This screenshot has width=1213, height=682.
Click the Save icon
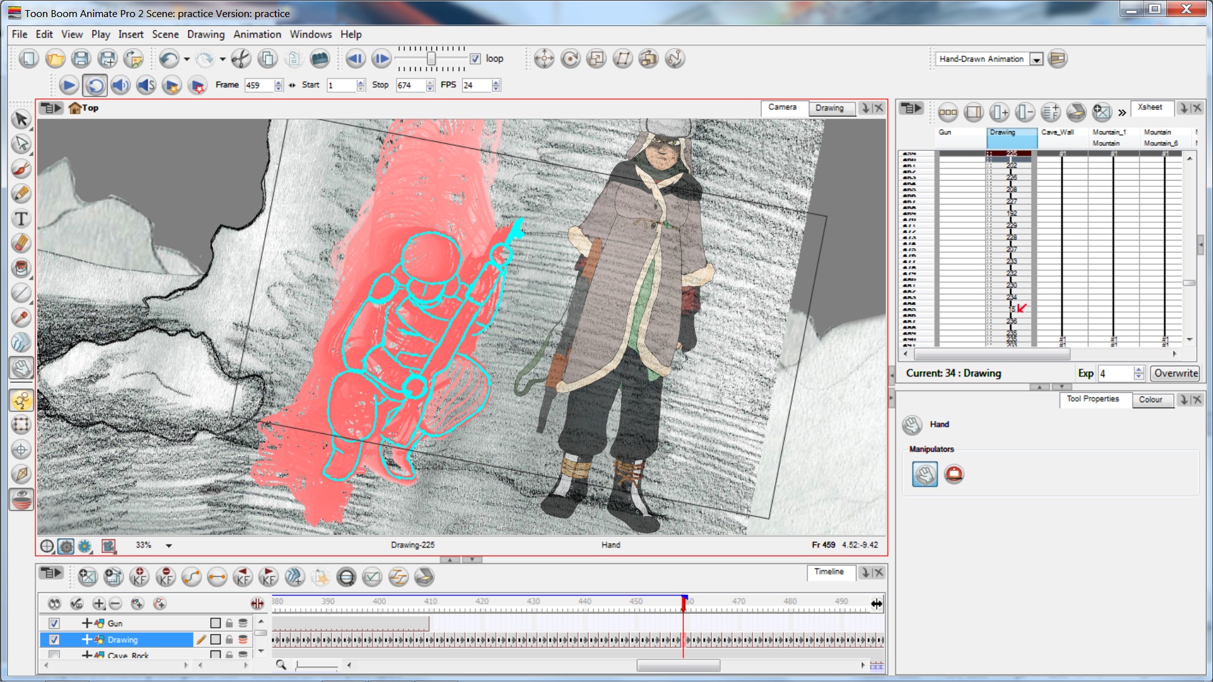pos(81,59)
